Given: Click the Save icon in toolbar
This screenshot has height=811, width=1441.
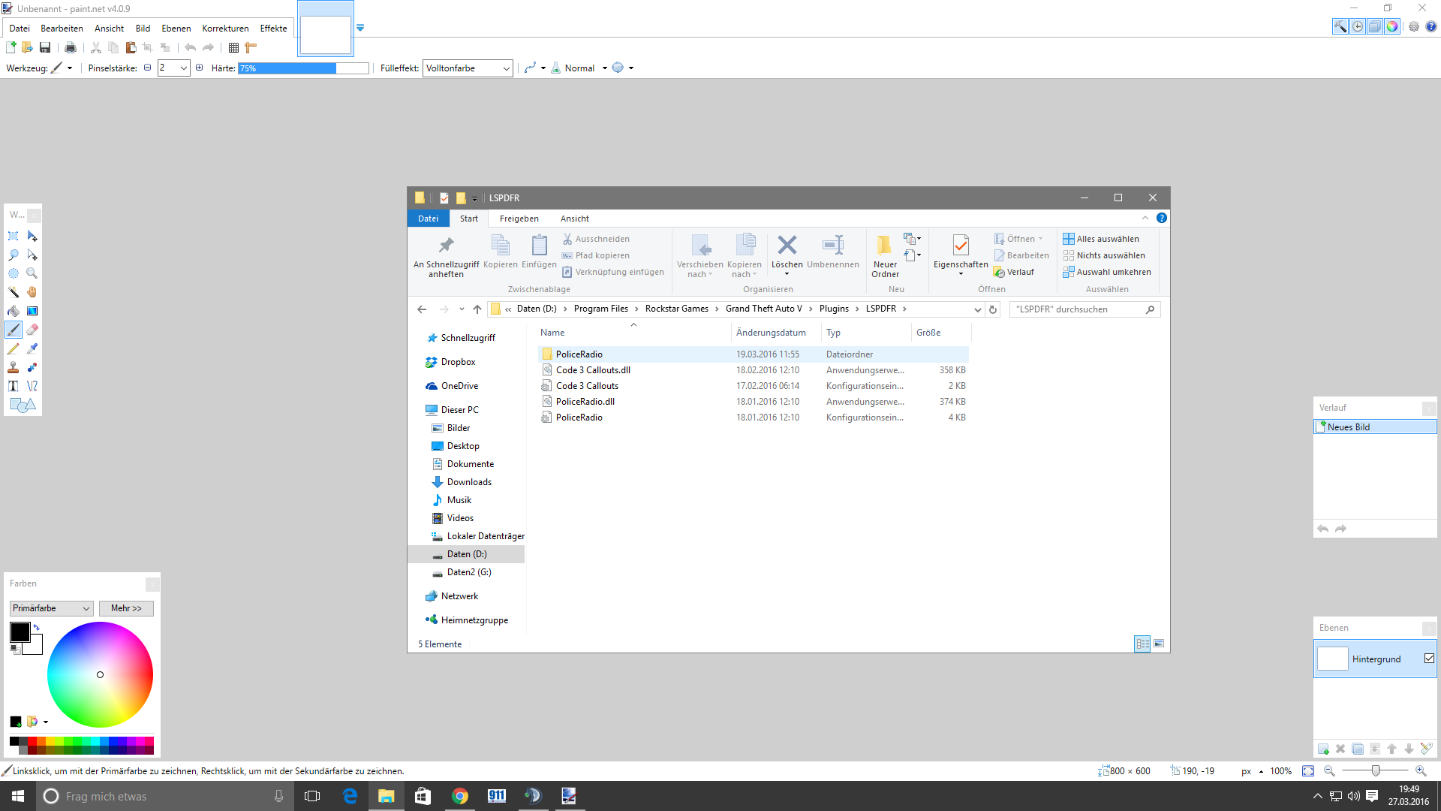Looking at the screenshot, I should (45, 47).
